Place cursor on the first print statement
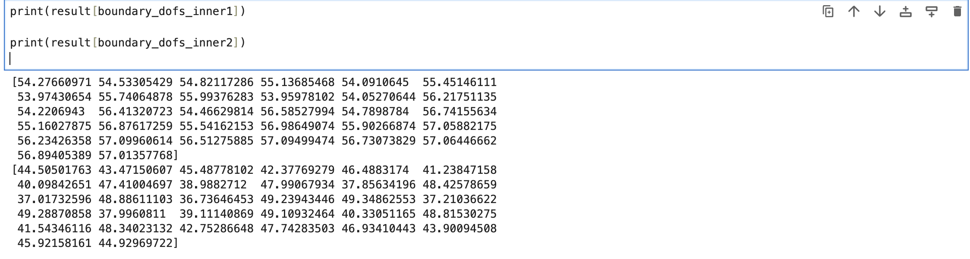This screenshot has width=970, height=259. [x=27, y=12]
